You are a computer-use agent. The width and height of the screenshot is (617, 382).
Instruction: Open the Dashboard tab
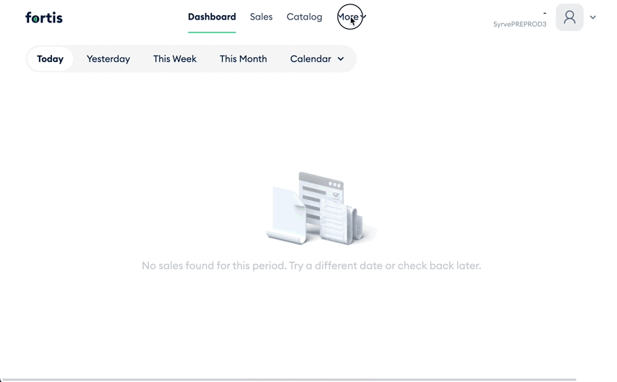[212, 17]
